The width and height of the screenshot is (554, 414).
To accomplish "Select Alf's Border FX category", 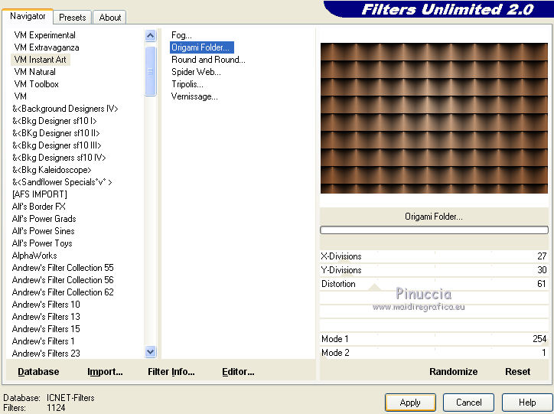I will (x=39, y=207).
